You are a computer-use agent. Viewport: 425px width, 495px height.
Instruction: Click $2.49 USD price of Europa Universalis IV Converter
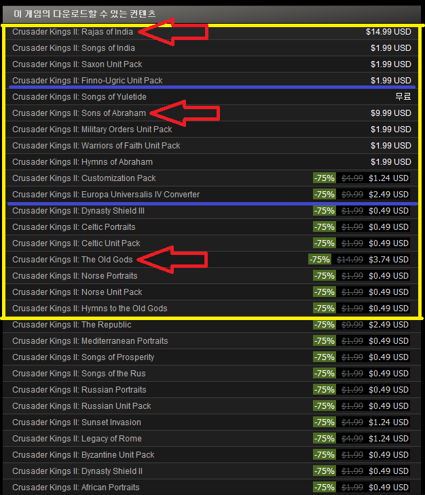coord(388,195)
